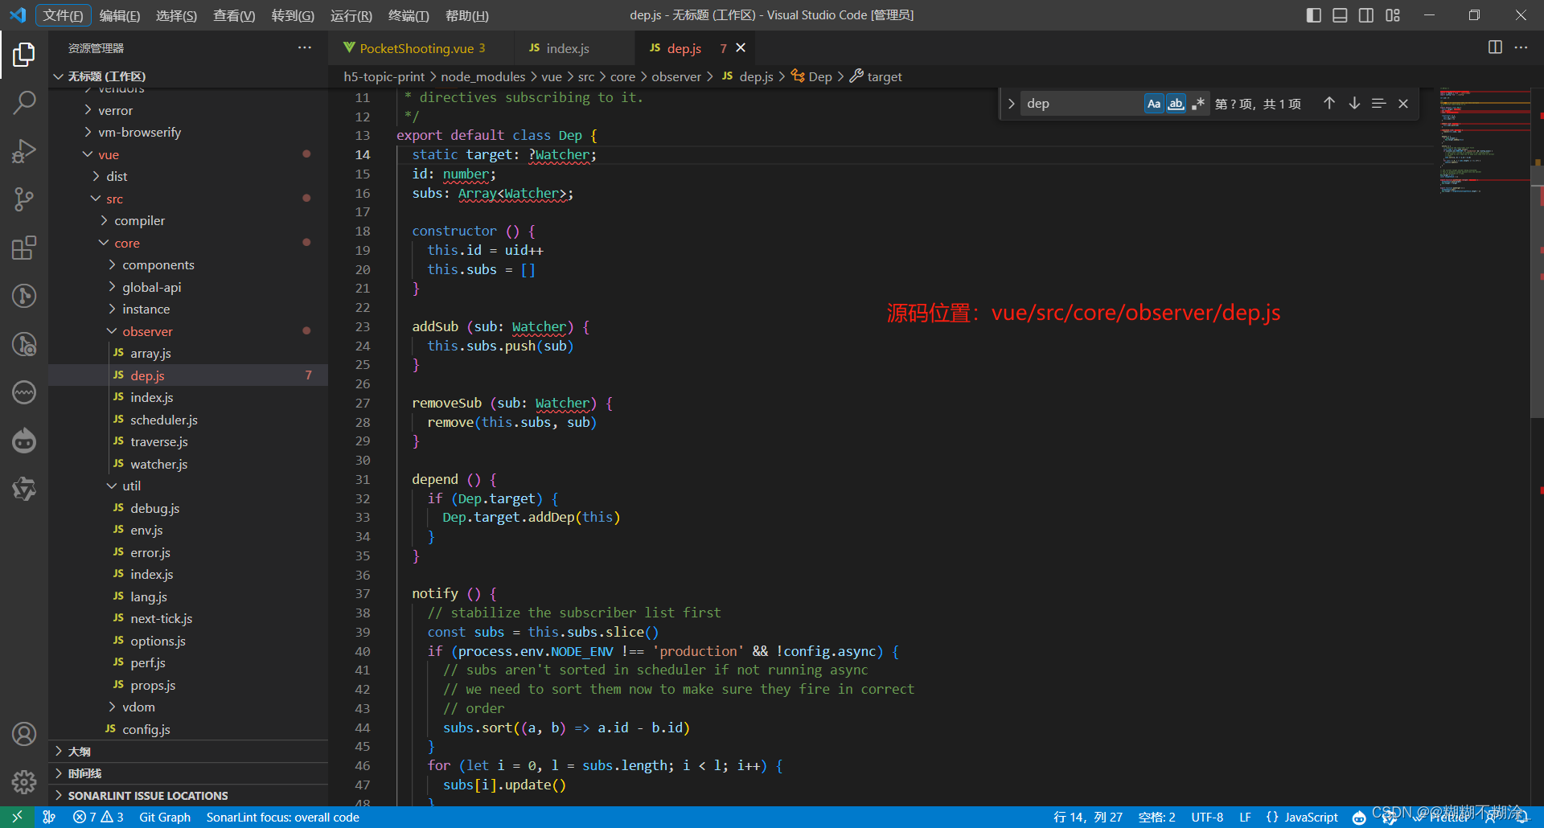Image resolution: width=1544 pixels, height=828 pixels.
Task: Open the 文件(F) menu
Action: pos(63,15)
